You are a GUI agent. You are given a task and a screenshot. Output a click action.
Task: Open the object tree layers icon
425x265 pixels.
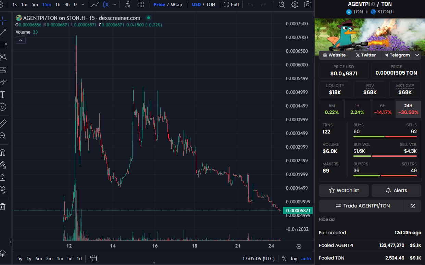[x=3, y=253]
